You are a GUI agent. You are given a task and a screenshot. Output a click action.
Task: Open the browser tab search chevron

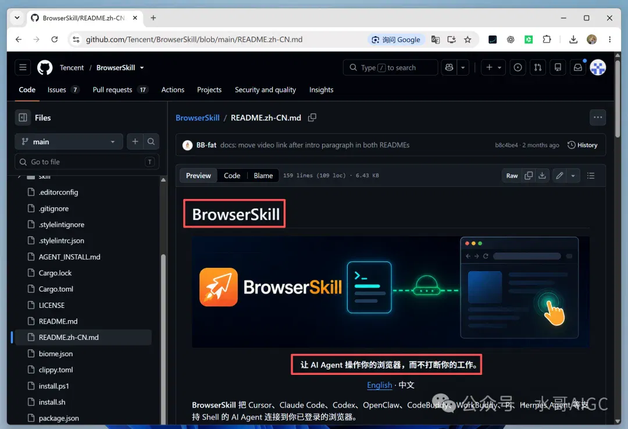pyautogui.click(x=17, y=17)
